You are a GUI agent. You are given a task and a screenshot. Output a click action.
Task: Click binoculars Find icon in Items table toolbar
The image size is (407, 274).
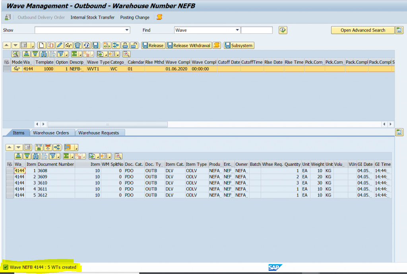point(36,156)
